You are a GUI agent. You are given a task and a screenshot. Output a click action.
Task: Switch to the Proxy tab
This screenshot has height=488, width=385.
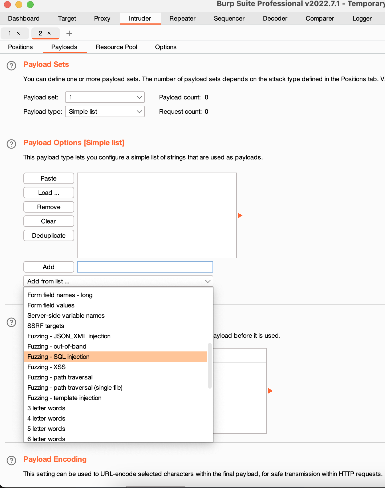pos(102,19)
